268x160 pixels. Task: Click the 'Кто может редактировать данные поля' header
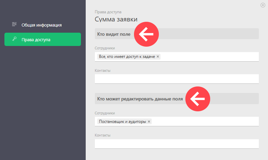pos(177,99)
